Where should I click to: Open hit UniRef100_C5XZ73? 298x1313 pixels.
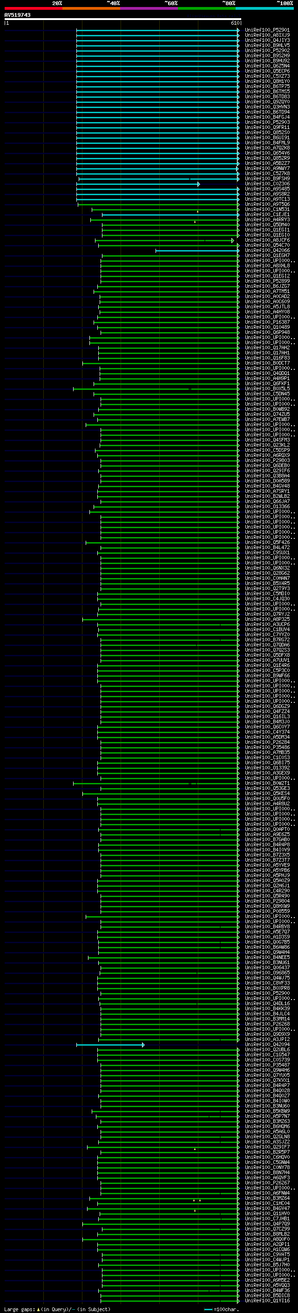267,76
